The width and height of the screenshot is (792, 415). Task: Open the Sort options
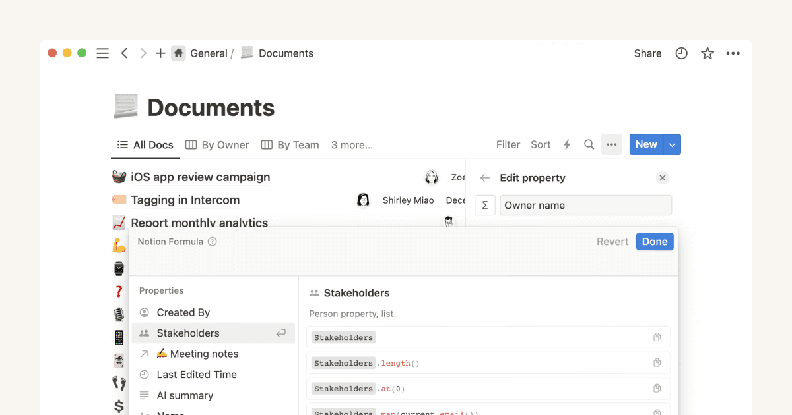pyautogui.click(x=541, y=144)
